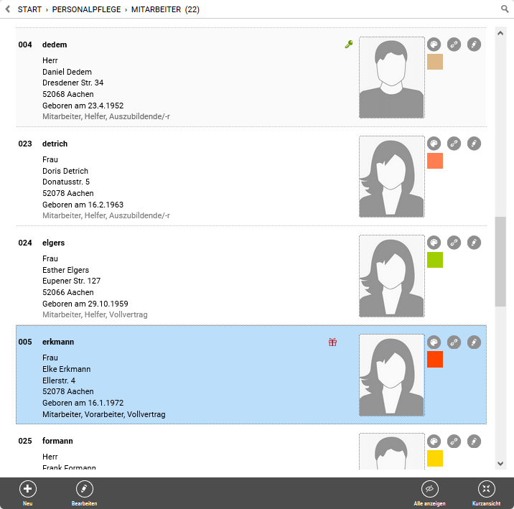Click edit pencil icon for dedem
Screen dimensions: 514x509
[x=474, y=45]
